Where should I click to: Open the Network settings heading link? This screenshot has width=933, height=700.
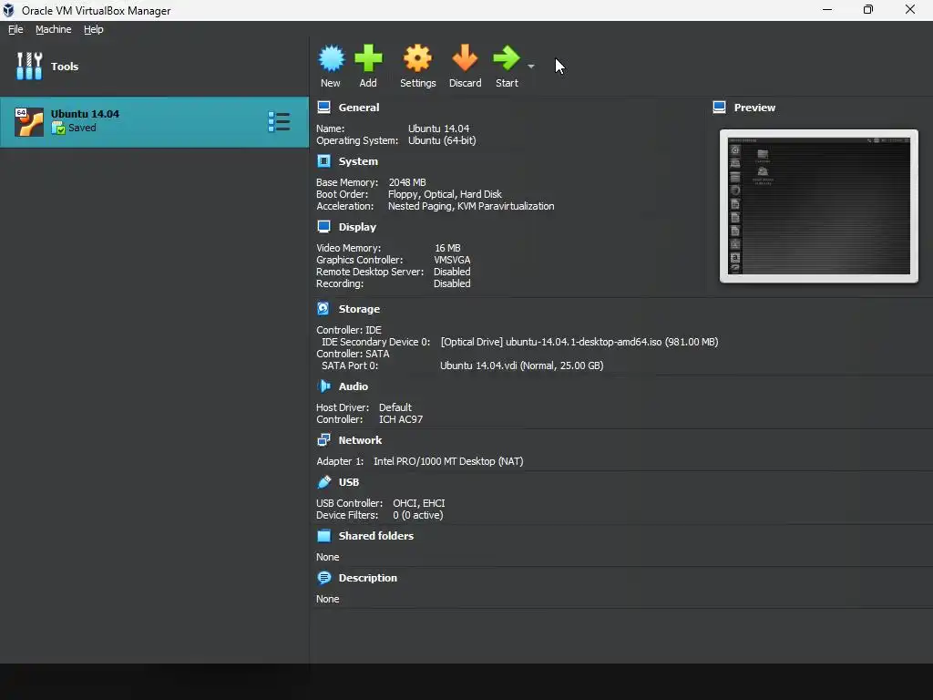360,440
